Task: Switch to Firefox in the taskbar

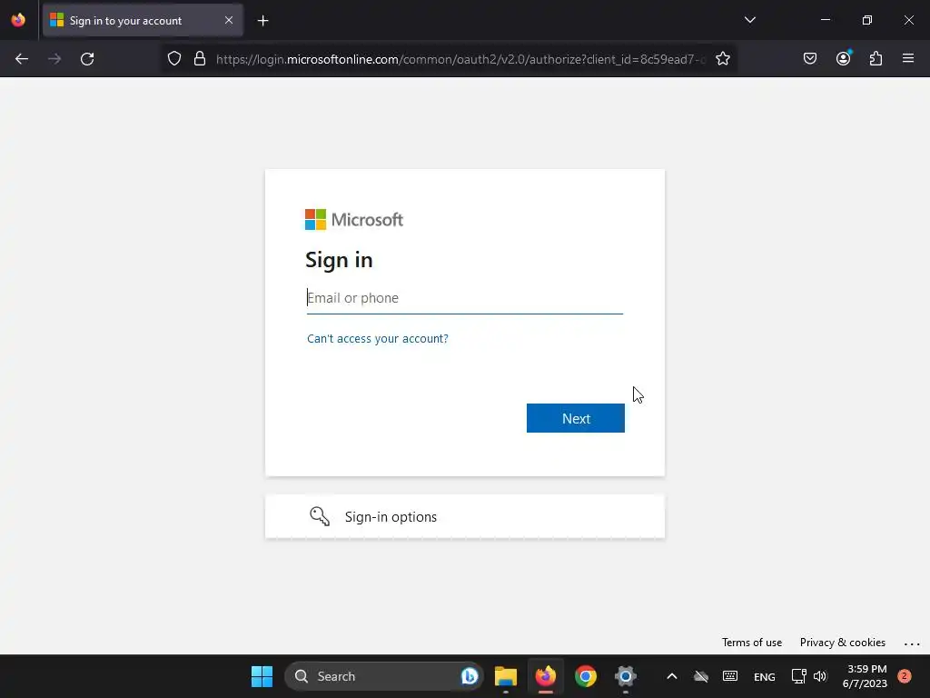Action: pyautogui.click(x=546, y=676)
